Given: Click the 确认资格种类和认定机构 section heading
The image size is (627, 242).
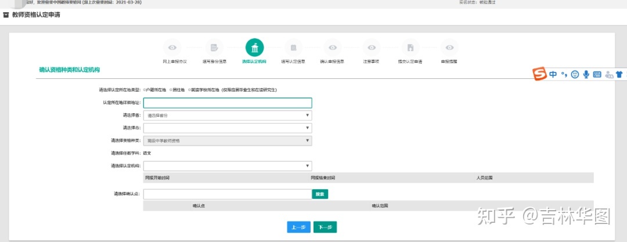Looking at the screenshot, I should click(69, 70).
